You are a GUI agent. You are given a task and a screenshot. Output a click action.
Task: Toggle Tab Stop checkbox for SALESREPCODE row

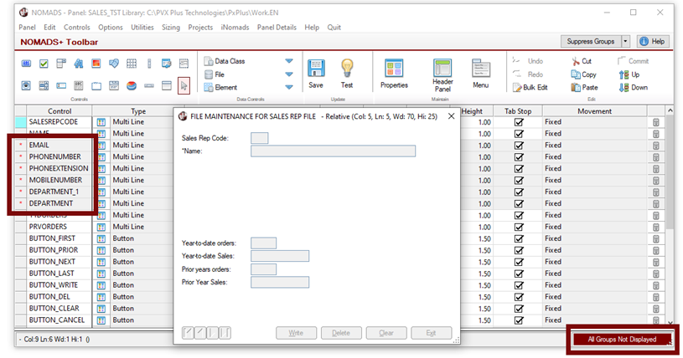(519, 122)
